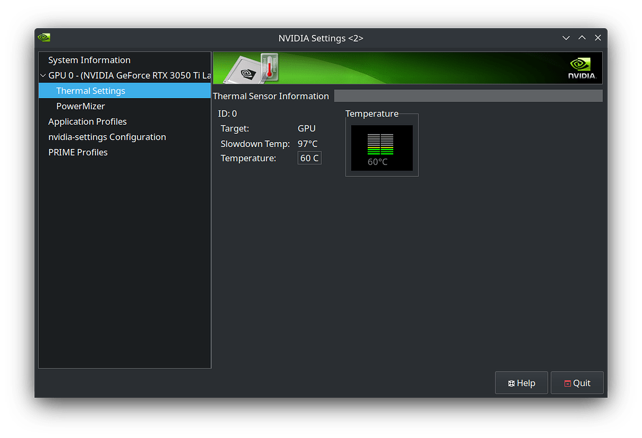Click the NVIDIA logo icon in the titlebar
This screenshot has height=438, width=642.
(x=43, y=37)
